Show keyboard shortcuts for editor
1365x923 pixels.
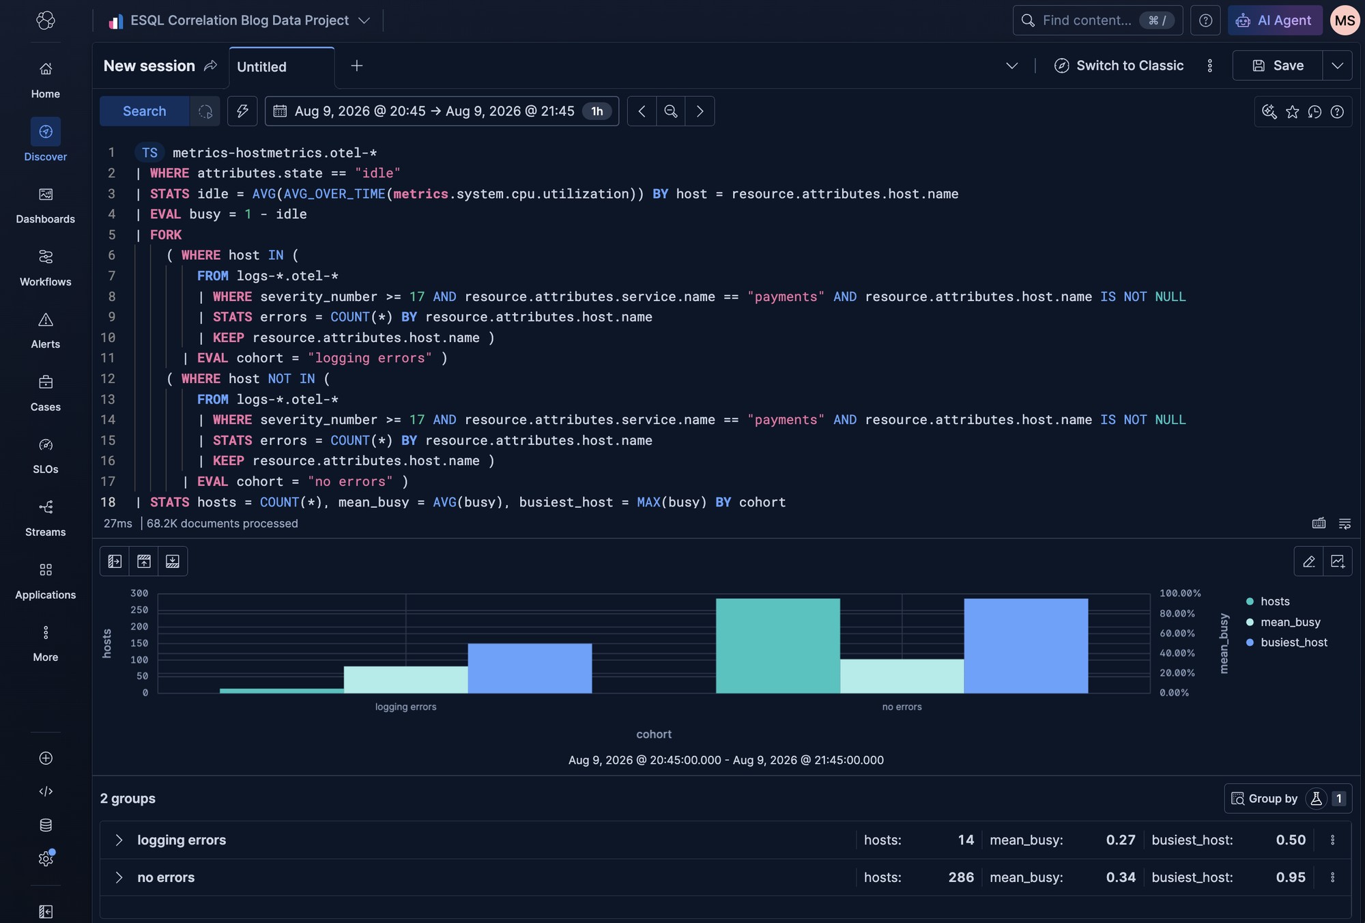point(1319,524)
